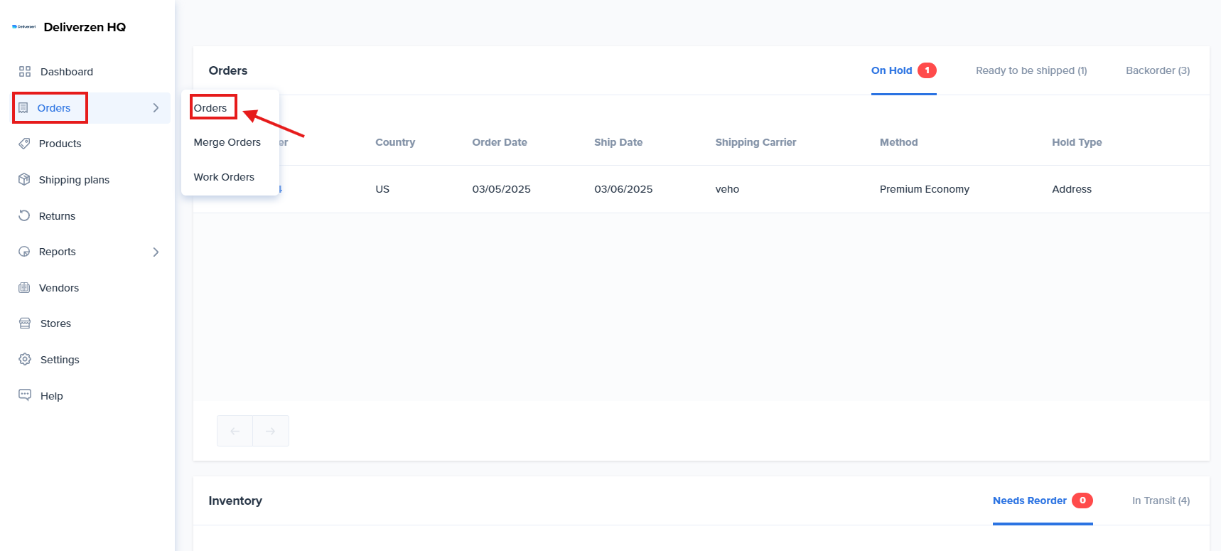Go to previous page of orders
Screen dimensions: 1221x551
[x=235, y=431]
